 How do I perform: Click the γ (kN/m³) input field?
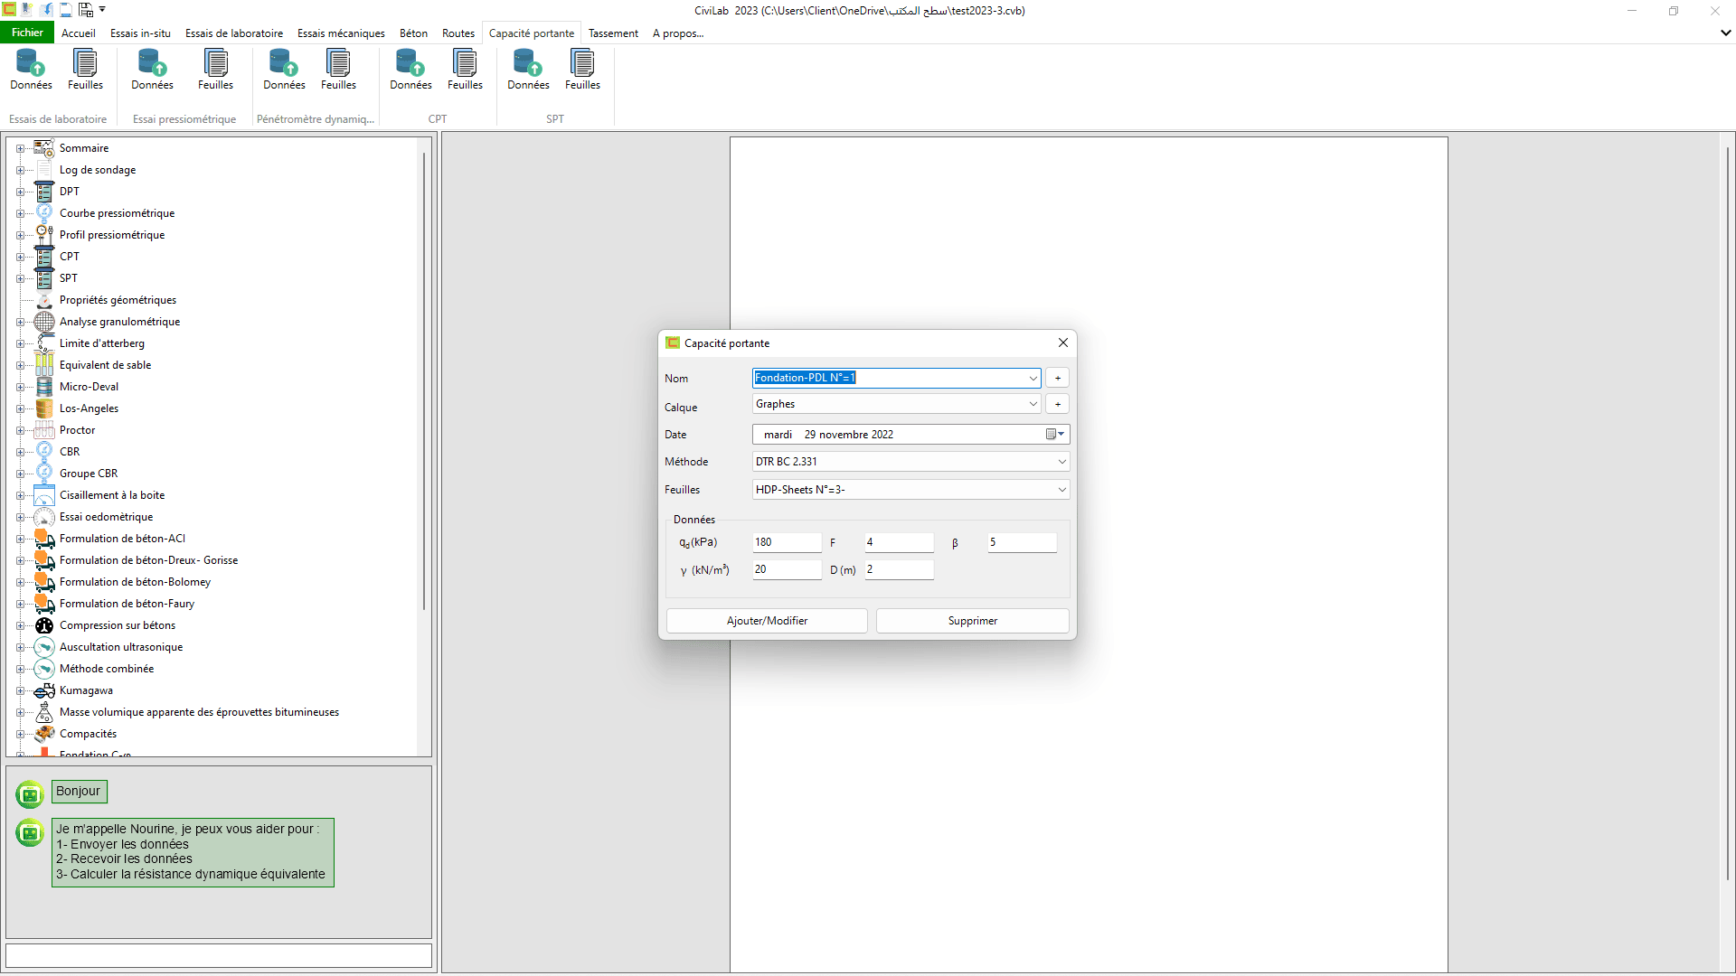(x=787, y=569)
